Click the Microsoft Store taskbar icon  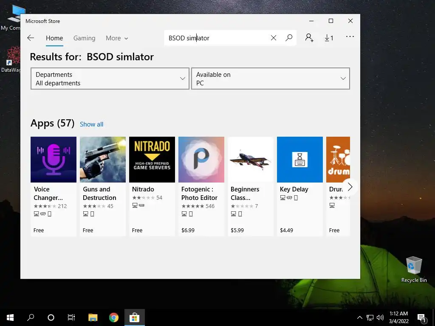(x=134, y=318)
